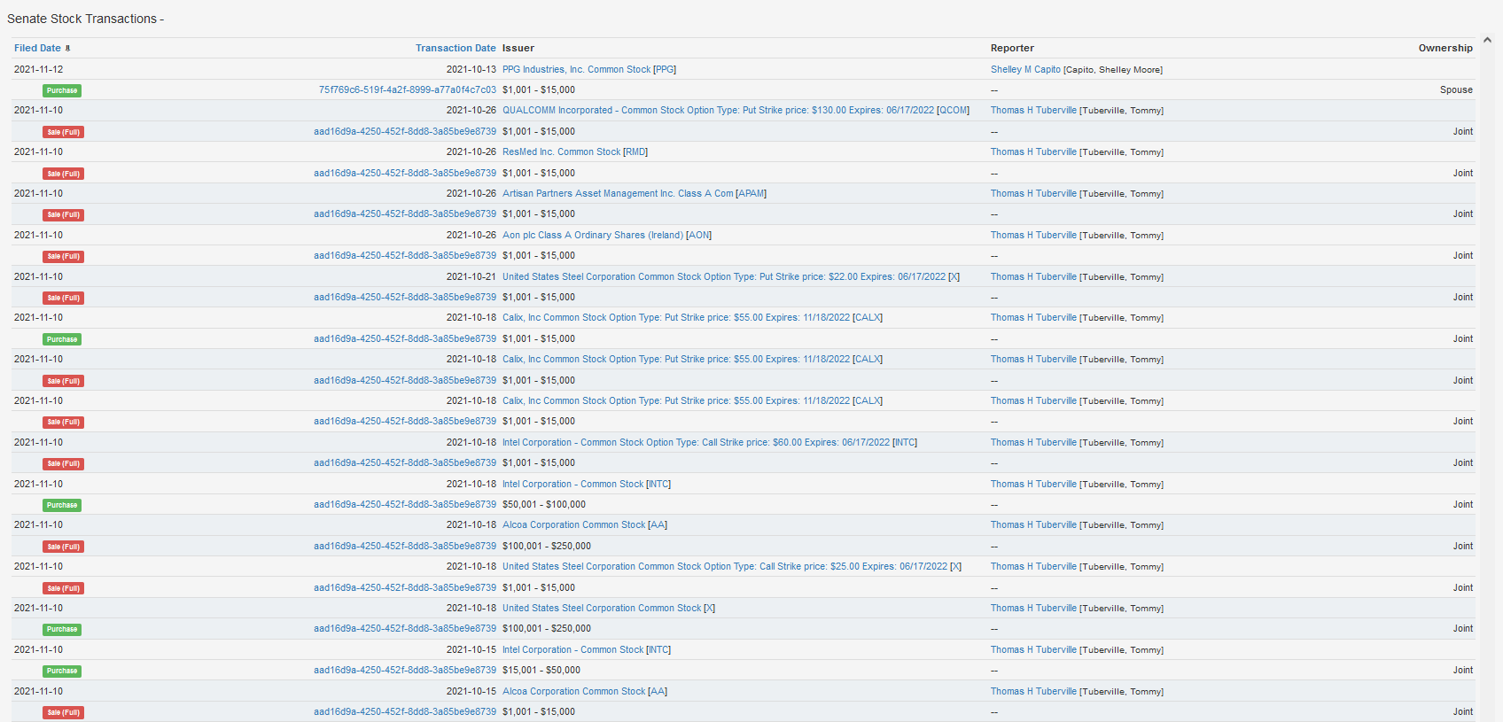Viewport: 1503px width, 722px height.
Task: Click Purchase badge with $100,001 - $250,000 amount
Action: [x=62, y=629]
